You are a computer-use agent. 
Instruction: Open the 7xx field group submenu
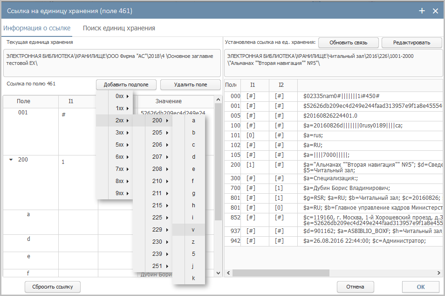coord(122,169)
